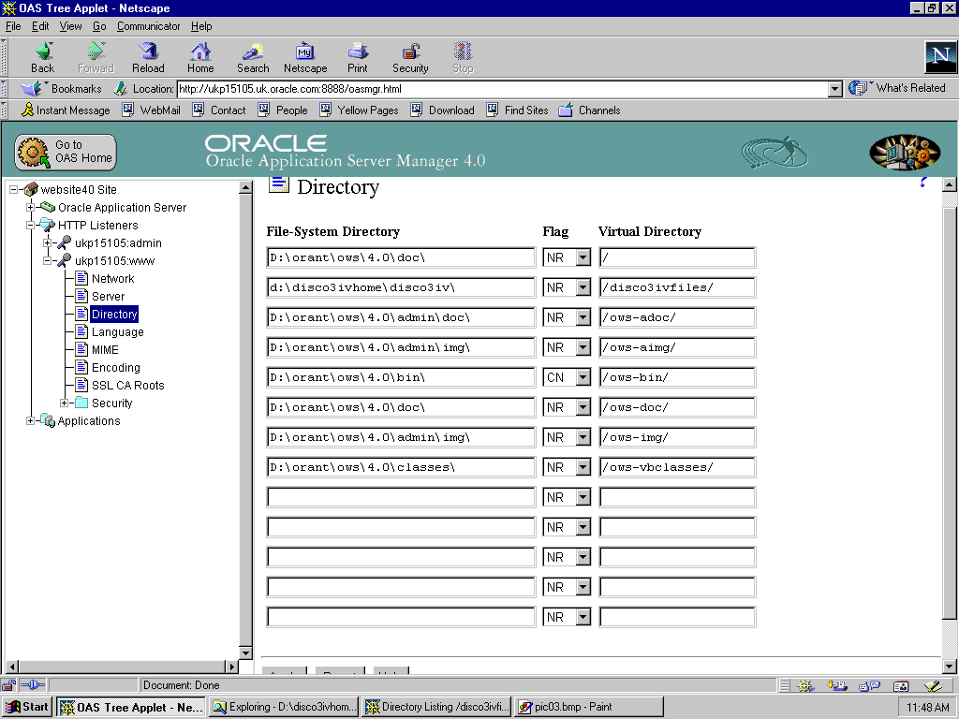Open the Yellow Pages link
Image resolution: width=959 pixels, height=719 pixels.
[359, 110]
